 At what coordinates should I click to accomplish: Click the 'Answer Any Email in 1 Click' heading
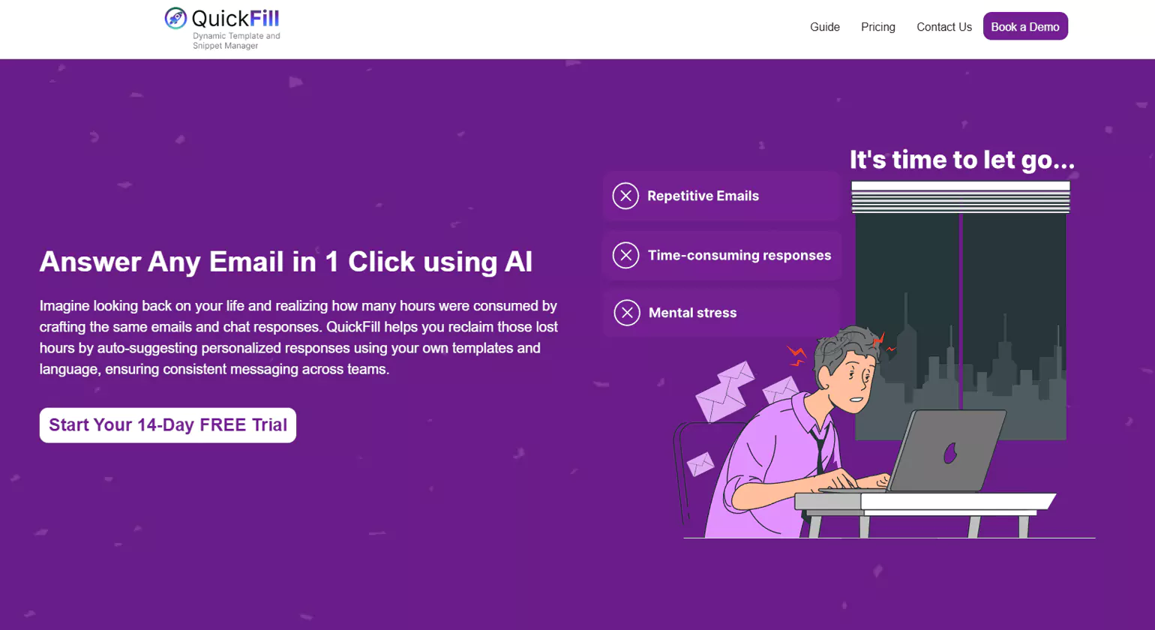(286, 262)
